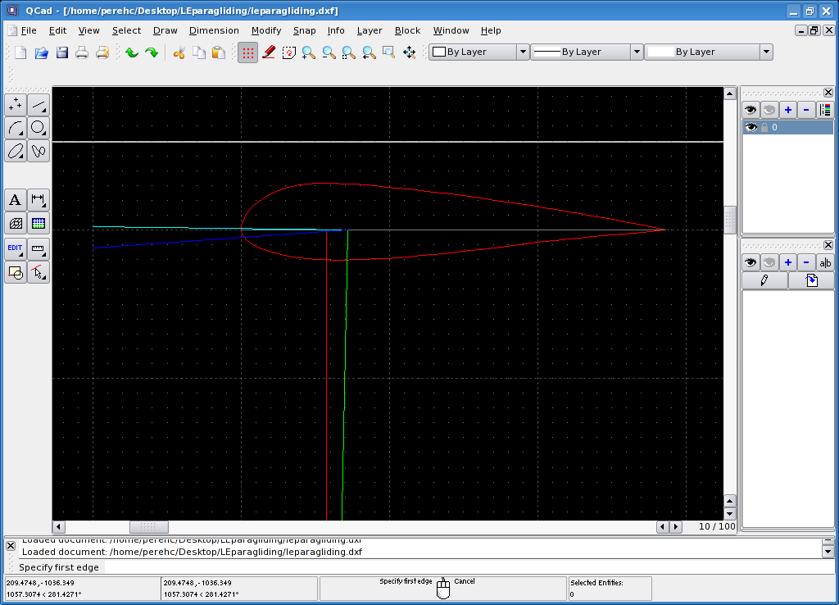Toggle lock on layer 0
Image resolution: width=839 pixels, height=605 pixels.
(x=764, y=127)
